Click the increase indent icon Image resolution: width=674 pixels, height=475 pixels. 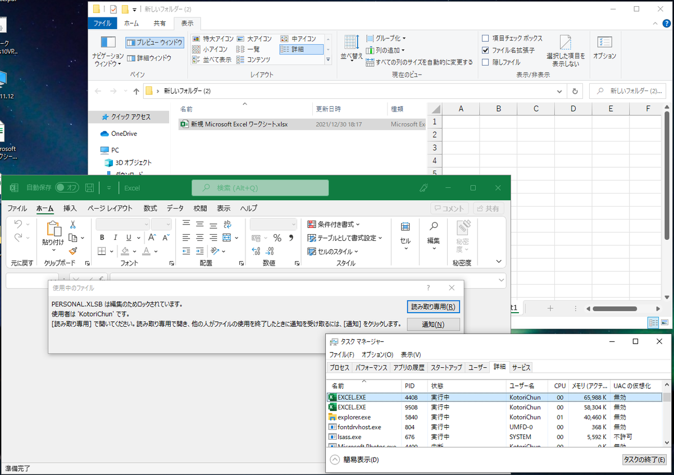point(200,251)
